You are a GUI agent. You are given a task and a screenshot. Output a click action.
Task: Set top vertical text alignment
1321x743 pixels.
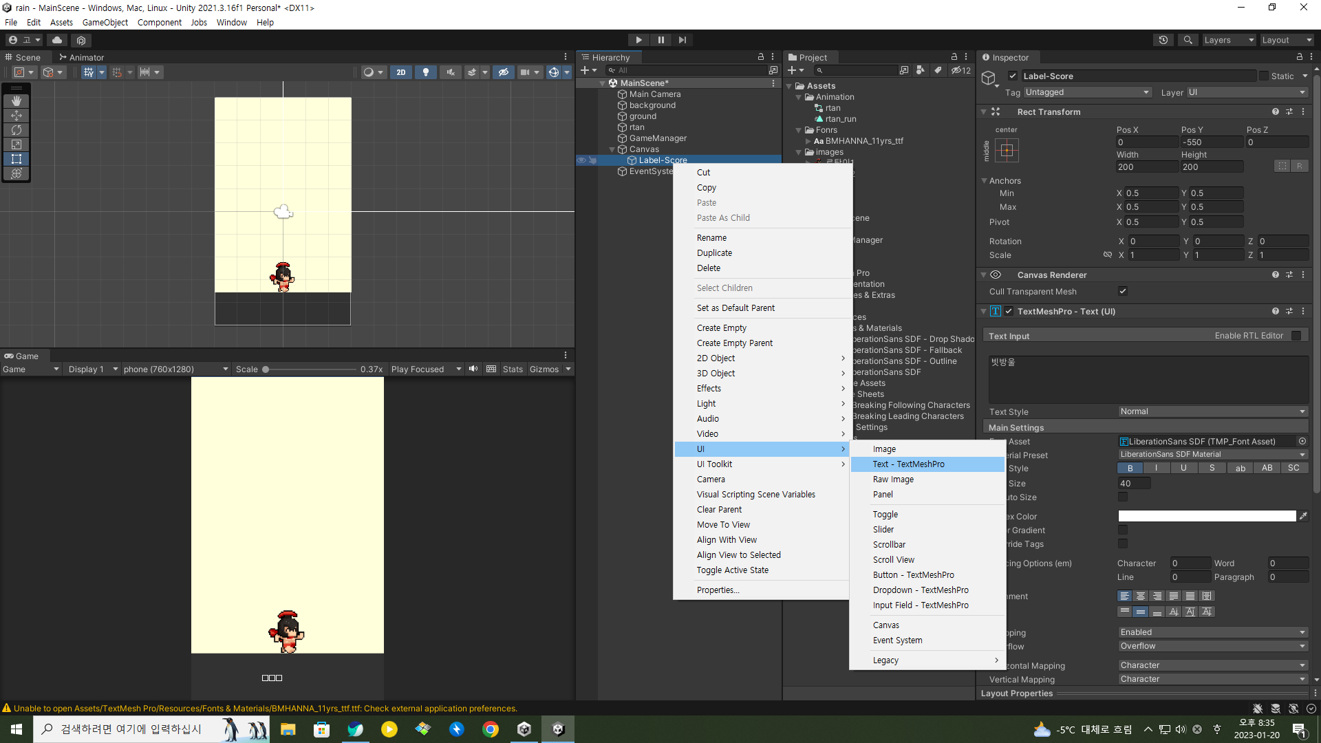(1124, 612)
